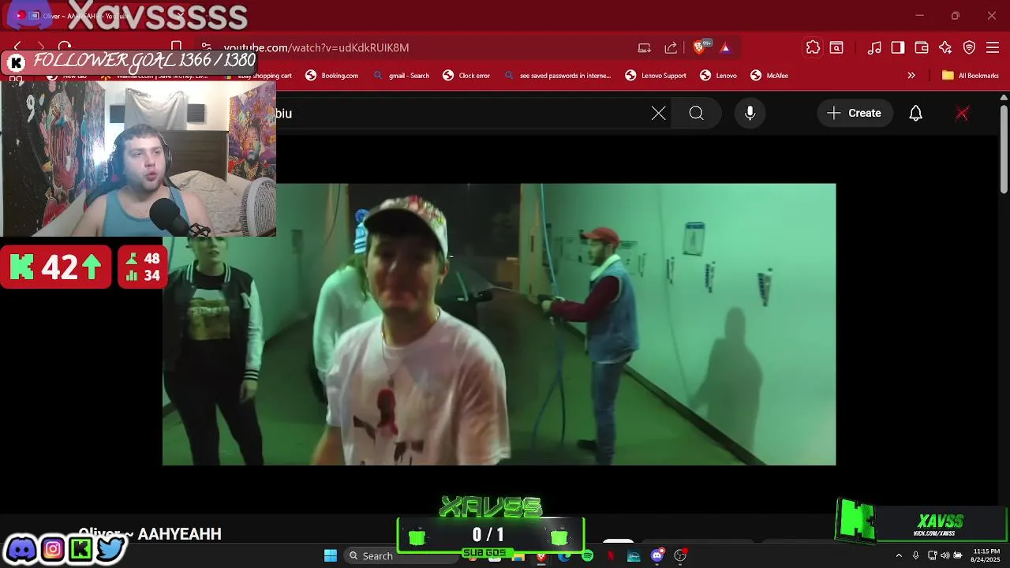Click the YouTube search magnifier button
The image size is (1010, 568).
(x=696, y=113)
